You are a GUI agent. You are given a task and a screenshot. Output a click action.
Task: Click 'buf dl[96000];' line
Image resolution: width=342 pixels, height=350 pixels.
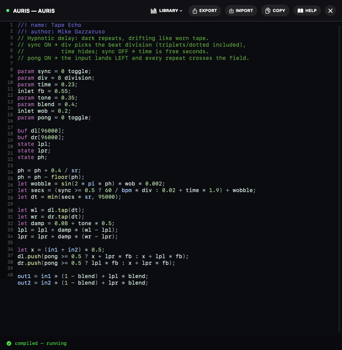(x=41, y=131)
